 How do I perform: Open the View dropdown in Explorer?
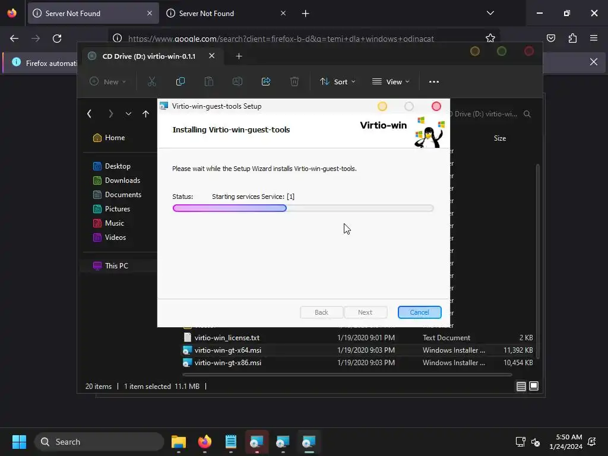(x=391, y=82)
